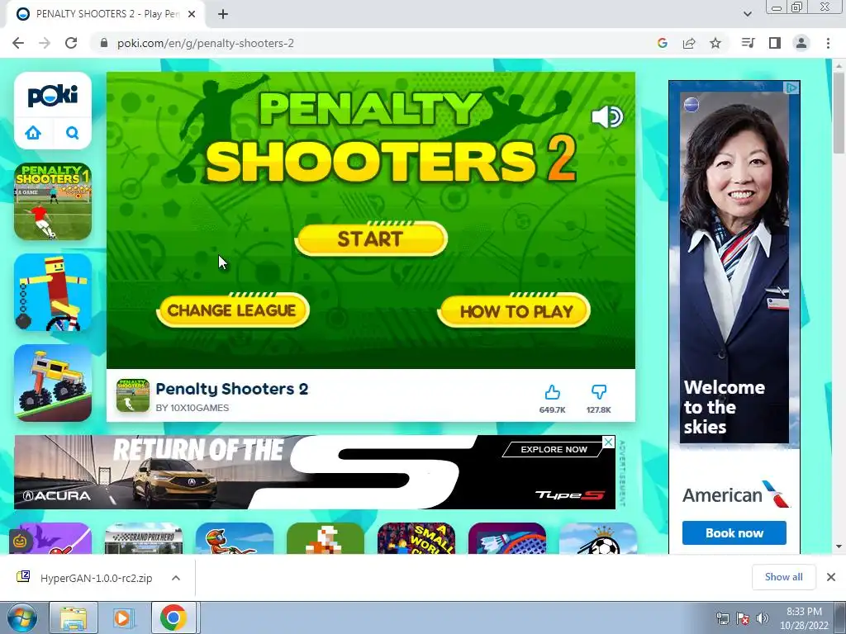Image resolution: width=846 pixels, height=634 pixels.
Task: Bookmark this tab with star icon
Action: pyautogui.click(x=715, y=43)
